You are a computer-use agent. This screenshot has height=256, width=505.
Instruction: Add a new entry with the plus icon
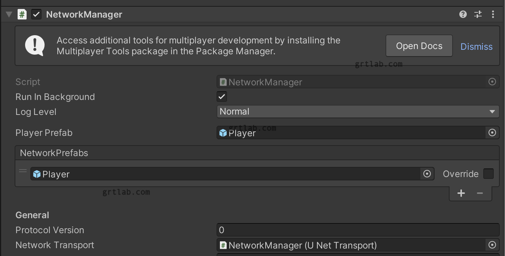pyautogui.click(x=461, y=193)
